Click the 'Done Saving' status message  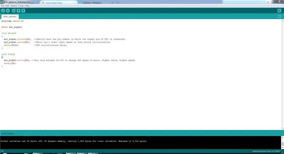pyautogui.click(x=7, y=133)
